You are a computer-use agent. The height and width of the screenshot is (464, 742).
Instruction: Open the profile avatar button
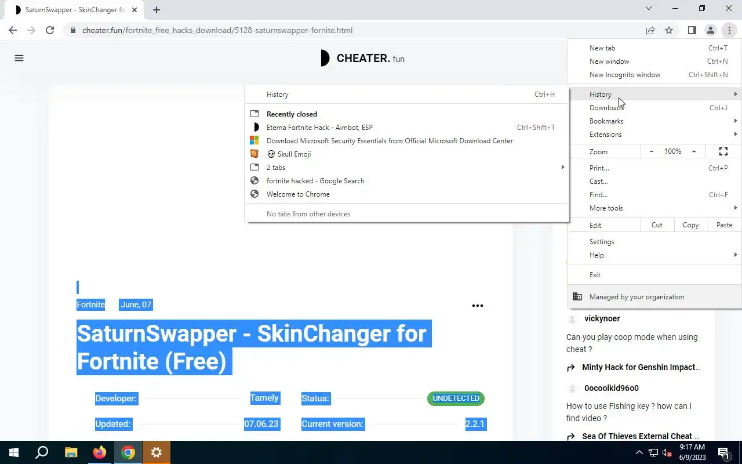(x=710, y=30)
